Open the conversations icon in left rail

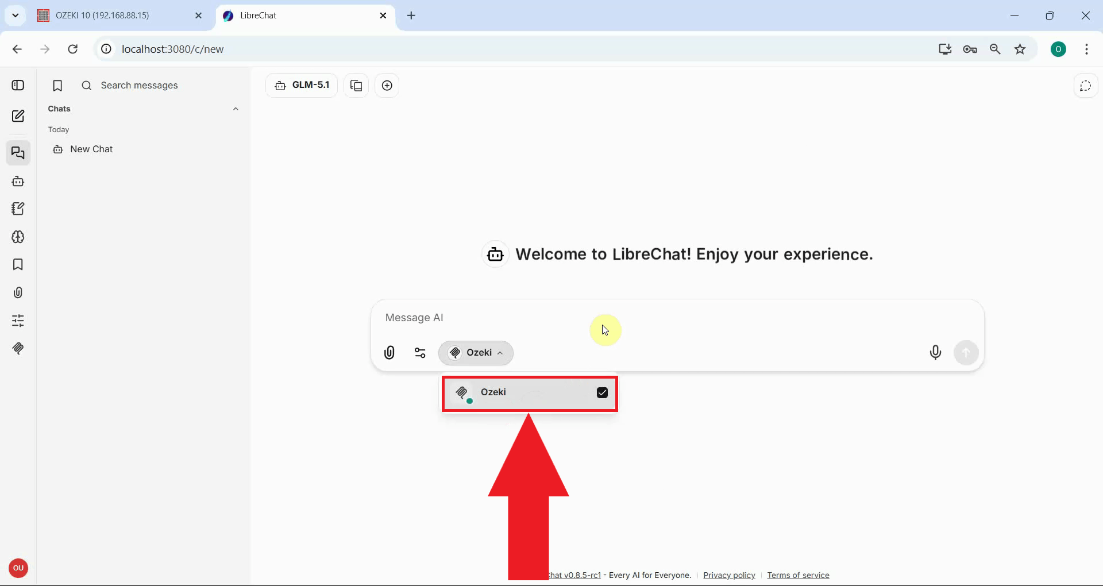18,153
